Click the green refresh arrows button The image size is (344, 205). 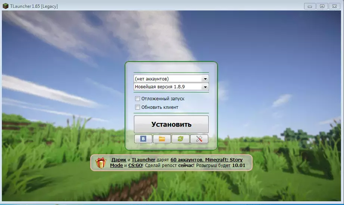pos(180,139)
